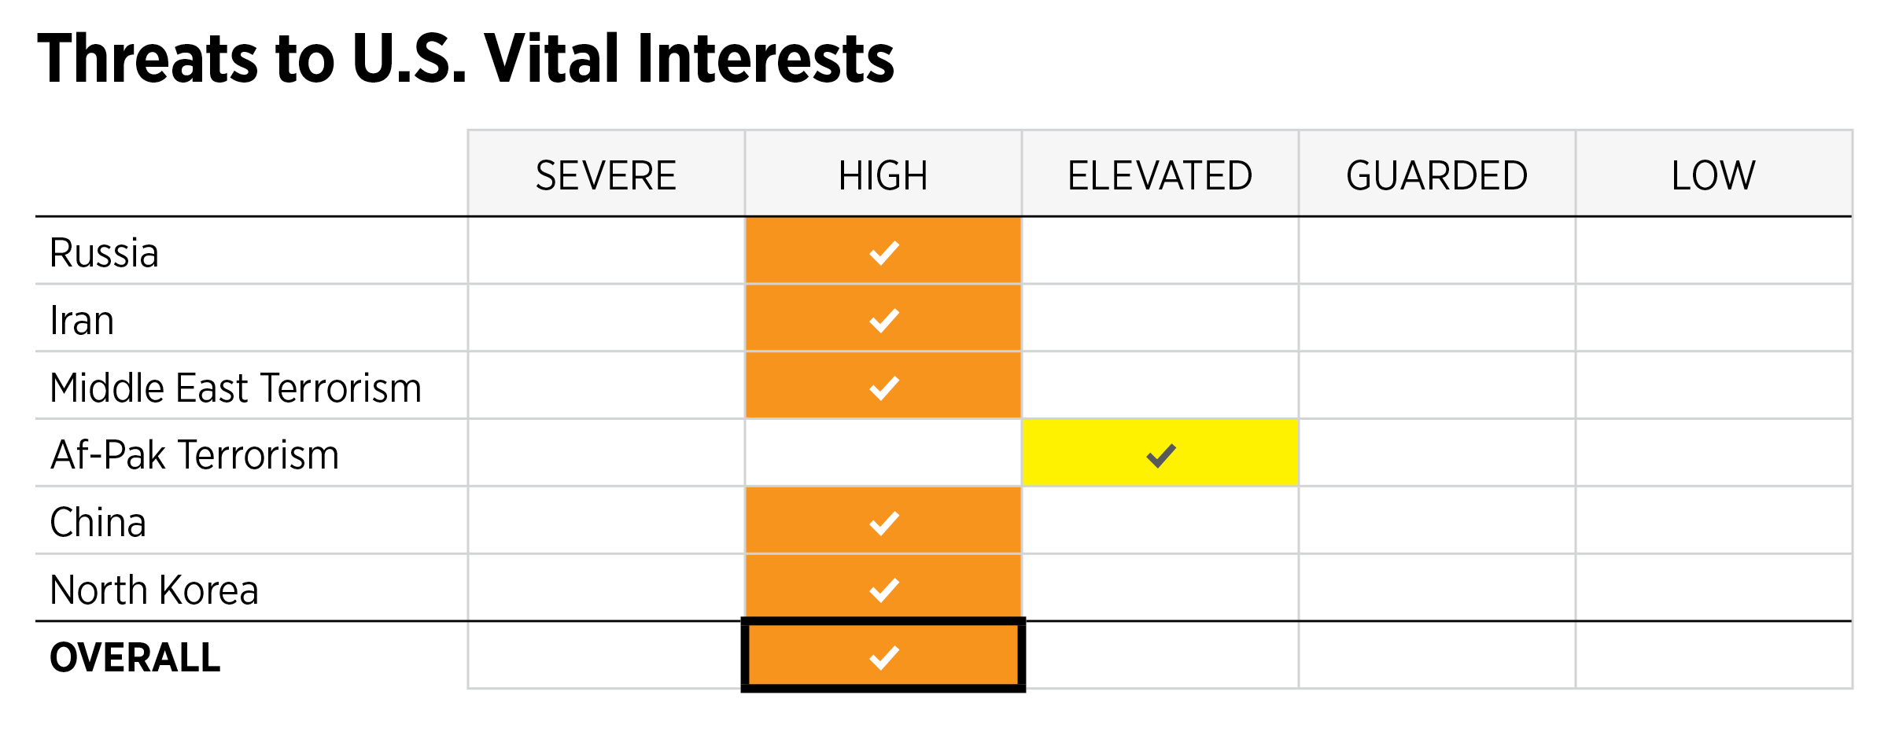
Task: Click the North Korea High checkmark
Action: [883, 590]
